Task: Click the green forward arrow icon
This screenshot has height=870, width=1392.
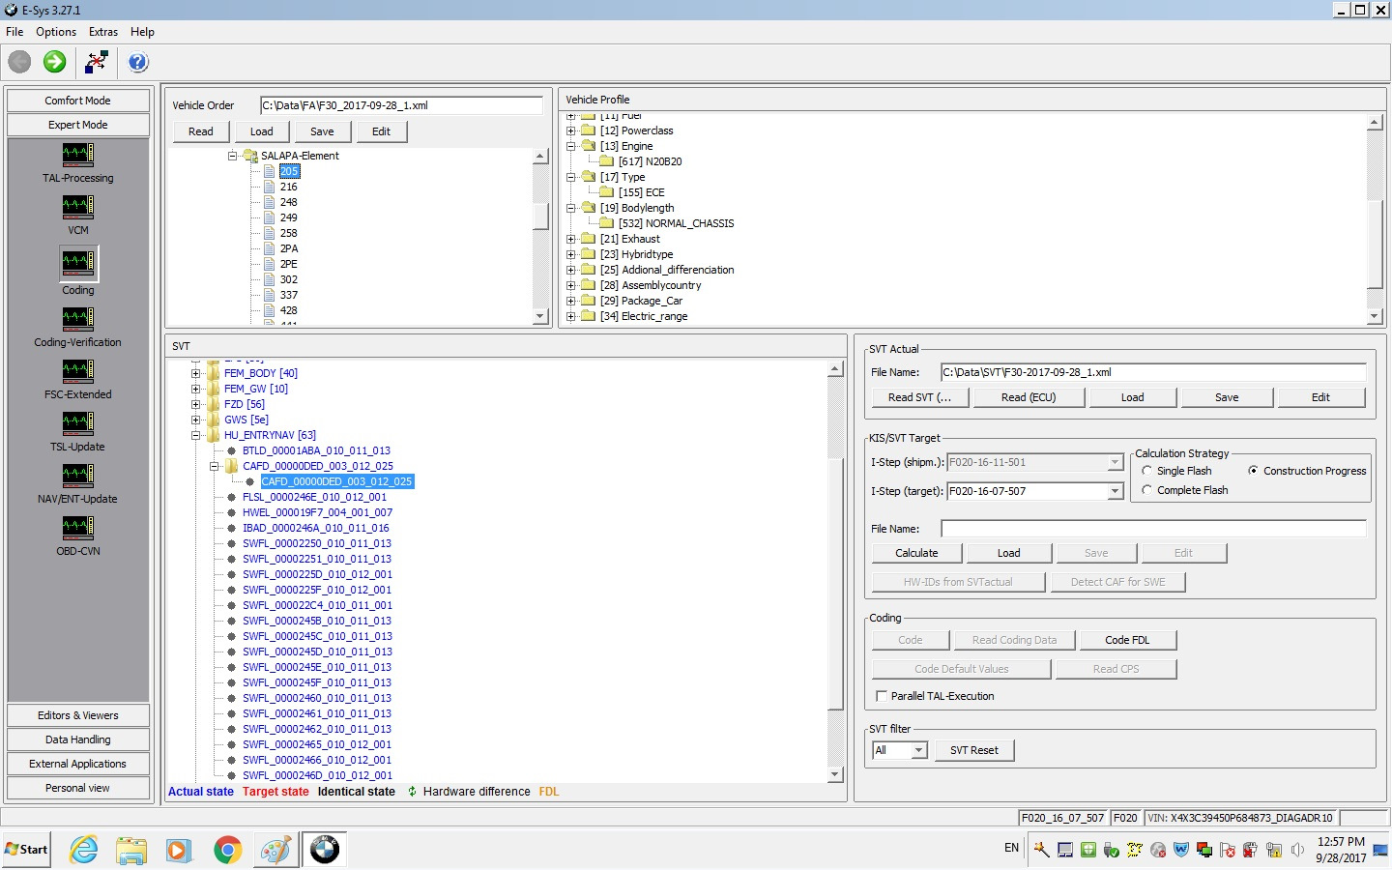Action: click(55, 62)
